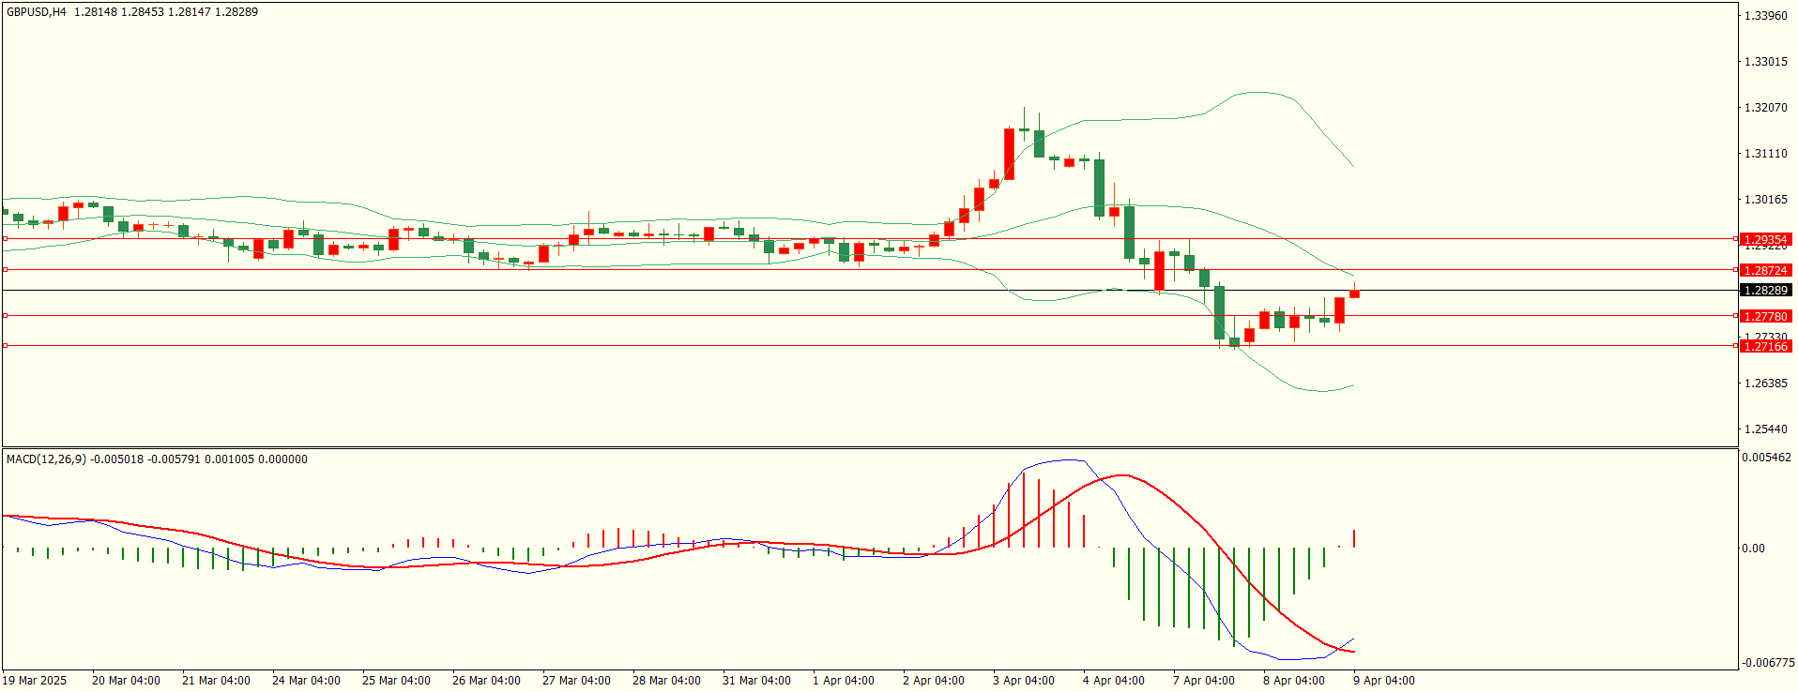Select the 1.27780 red price level tag

pos(1765,317)
